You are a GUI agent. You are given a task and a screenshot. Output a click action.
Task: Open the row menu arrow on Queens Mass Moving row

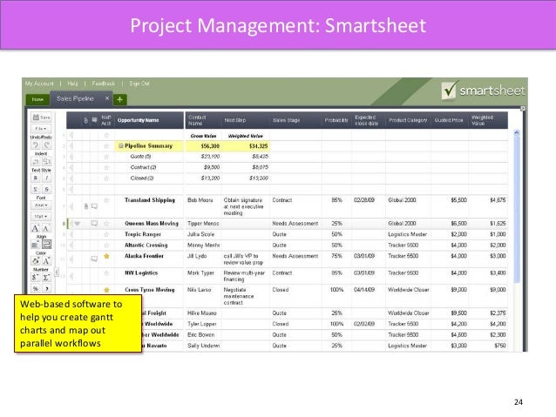78,224
